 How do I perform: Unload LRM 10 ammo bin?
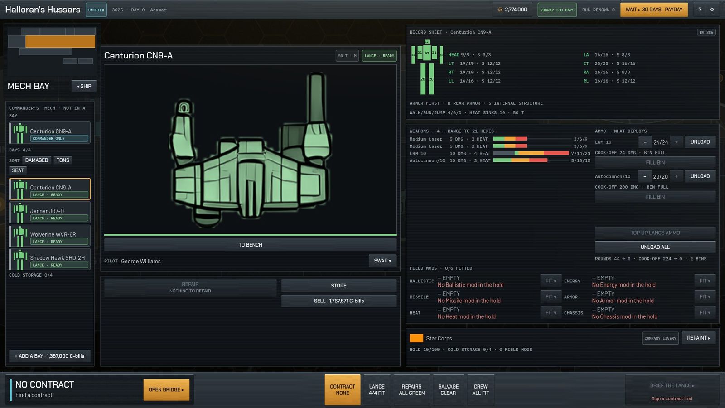point(700,142)
